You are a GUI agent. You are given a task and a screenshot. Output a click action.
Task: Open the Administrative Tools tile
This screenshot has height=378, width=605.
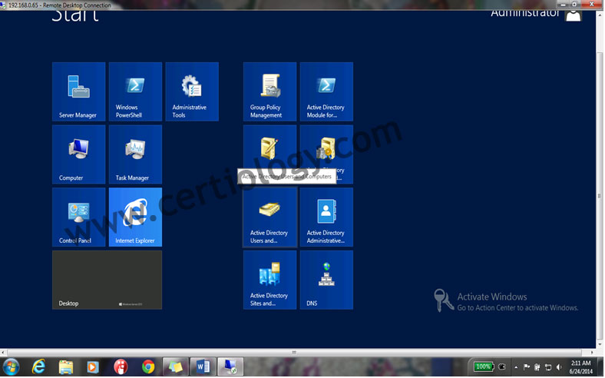(x=192, y=91)
